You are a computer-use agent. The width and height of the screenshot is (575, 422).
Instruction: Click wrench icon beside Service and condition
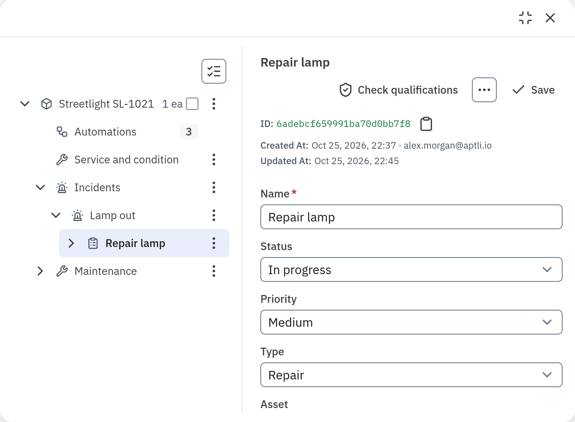[x=62, y=160]
